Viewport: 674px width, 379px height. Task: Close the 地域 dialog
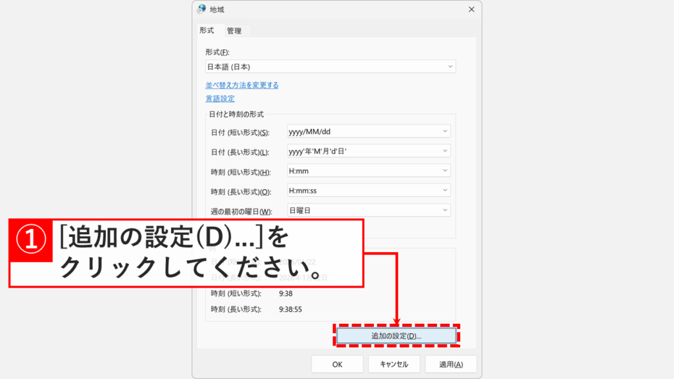[471, 10]
